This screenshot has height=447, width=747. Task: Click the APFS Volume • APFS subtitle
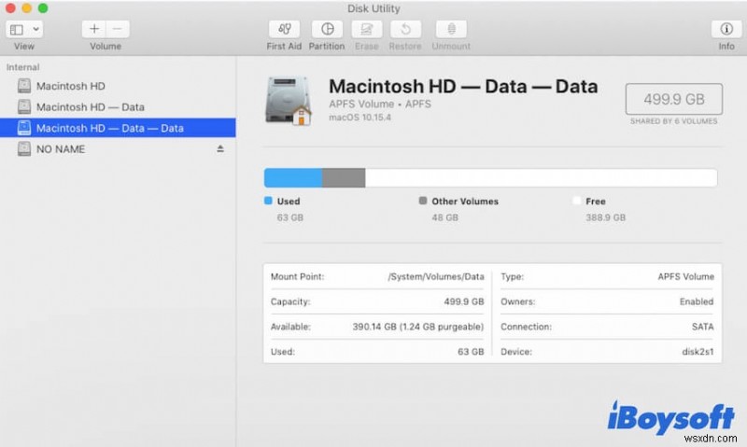(380, 104)
